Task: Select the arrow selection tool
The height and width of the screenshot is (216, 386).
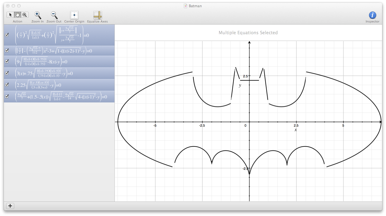Action: (x=10, y=14)
